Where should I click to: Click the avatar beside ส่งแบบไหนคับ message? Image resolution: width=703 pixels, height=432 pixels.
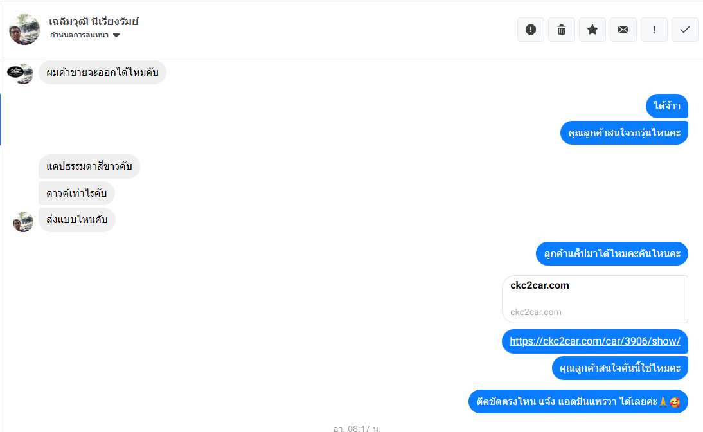[23, 222]
